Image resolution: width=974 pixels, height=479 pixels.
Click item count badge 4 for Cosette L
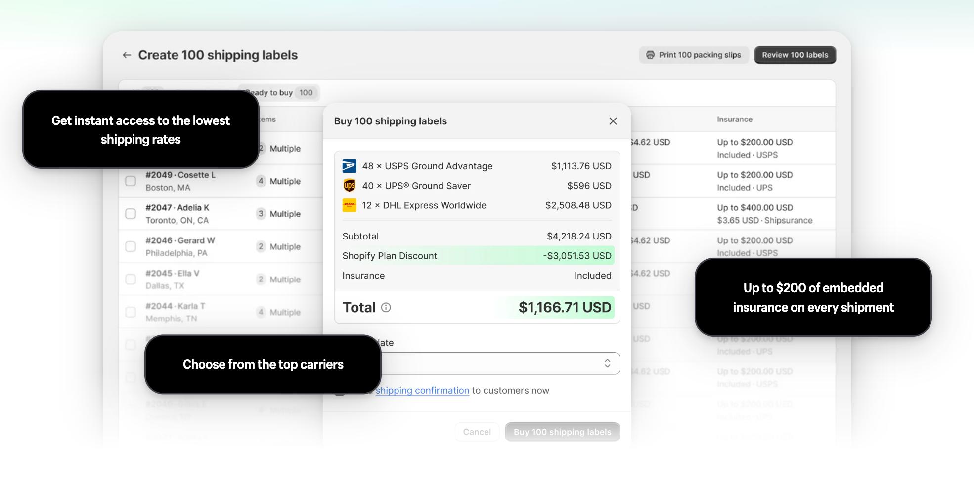click(261, 181)
